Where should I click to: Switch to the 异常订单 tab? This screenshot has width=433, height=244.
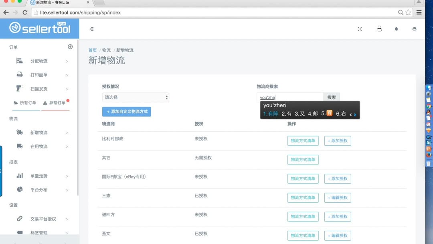55,103
